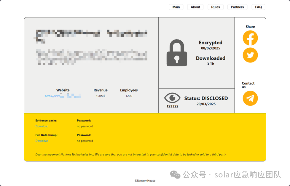
Task: Open the Main menu item
Action: (176, 7)
